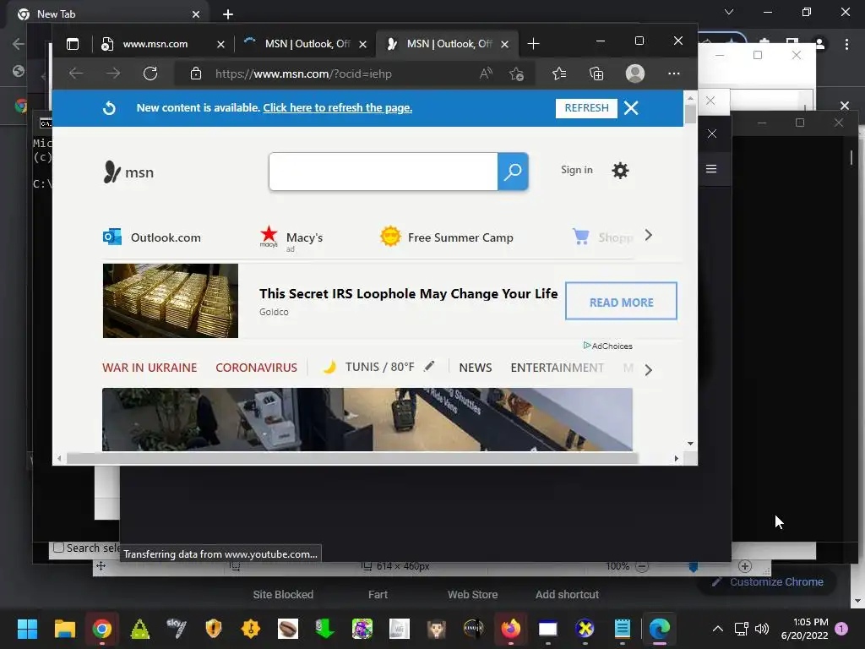Open Free Summer Camp shortcut

[447, 237]
